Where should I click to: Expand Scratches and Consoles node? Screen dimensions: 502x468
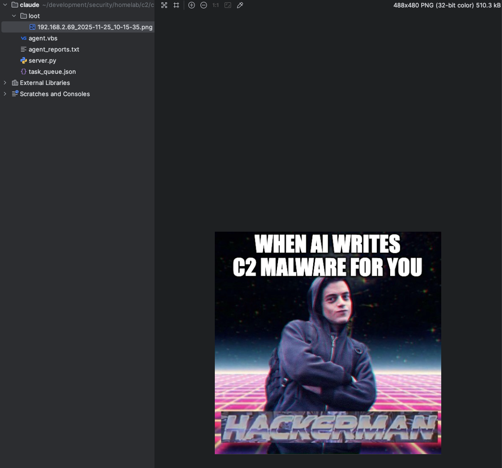[x=5, y=94]
